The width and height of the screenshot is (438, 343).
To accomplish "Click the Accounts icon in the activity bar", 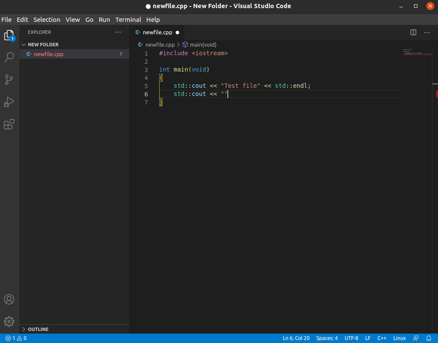I will pyautogui.click(x=9, y=299).
